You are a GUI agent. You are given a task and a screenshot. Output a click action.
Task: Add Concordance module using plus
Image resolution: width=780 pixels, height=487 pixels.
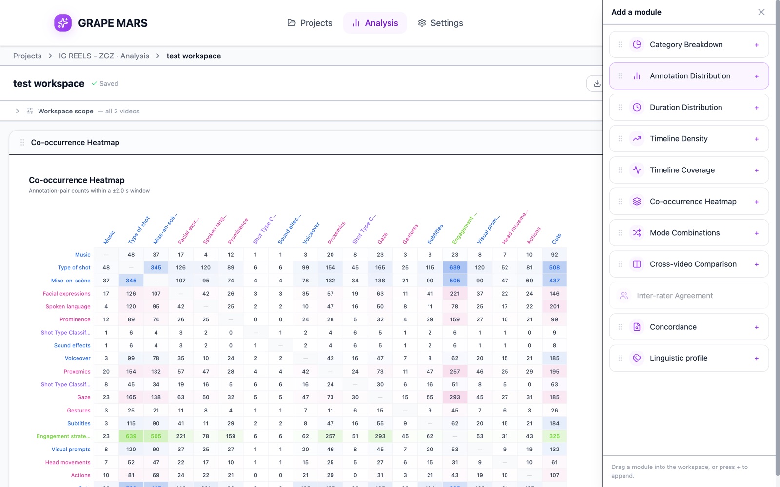click(x=757, y=327)
